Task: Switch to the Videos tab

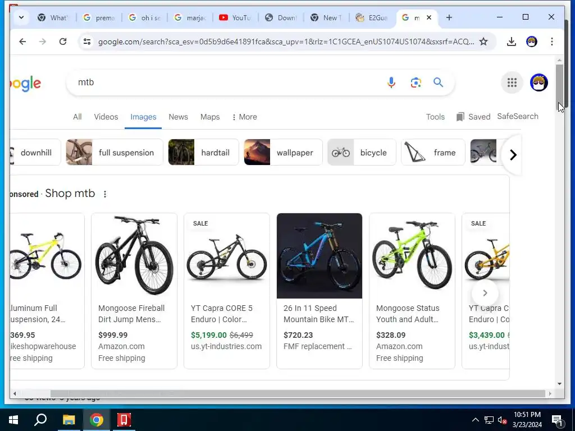Action: [x=106, y=117]
